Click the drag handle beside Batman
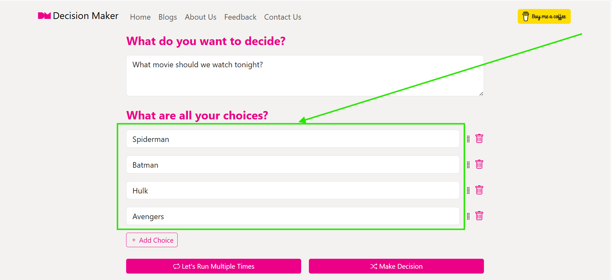612x280 pixels. (468, 164)
